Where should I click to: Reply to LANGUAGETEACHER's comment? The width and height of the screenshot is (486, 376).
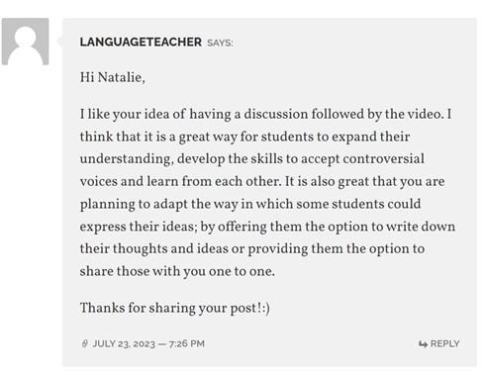pos(438,343)
